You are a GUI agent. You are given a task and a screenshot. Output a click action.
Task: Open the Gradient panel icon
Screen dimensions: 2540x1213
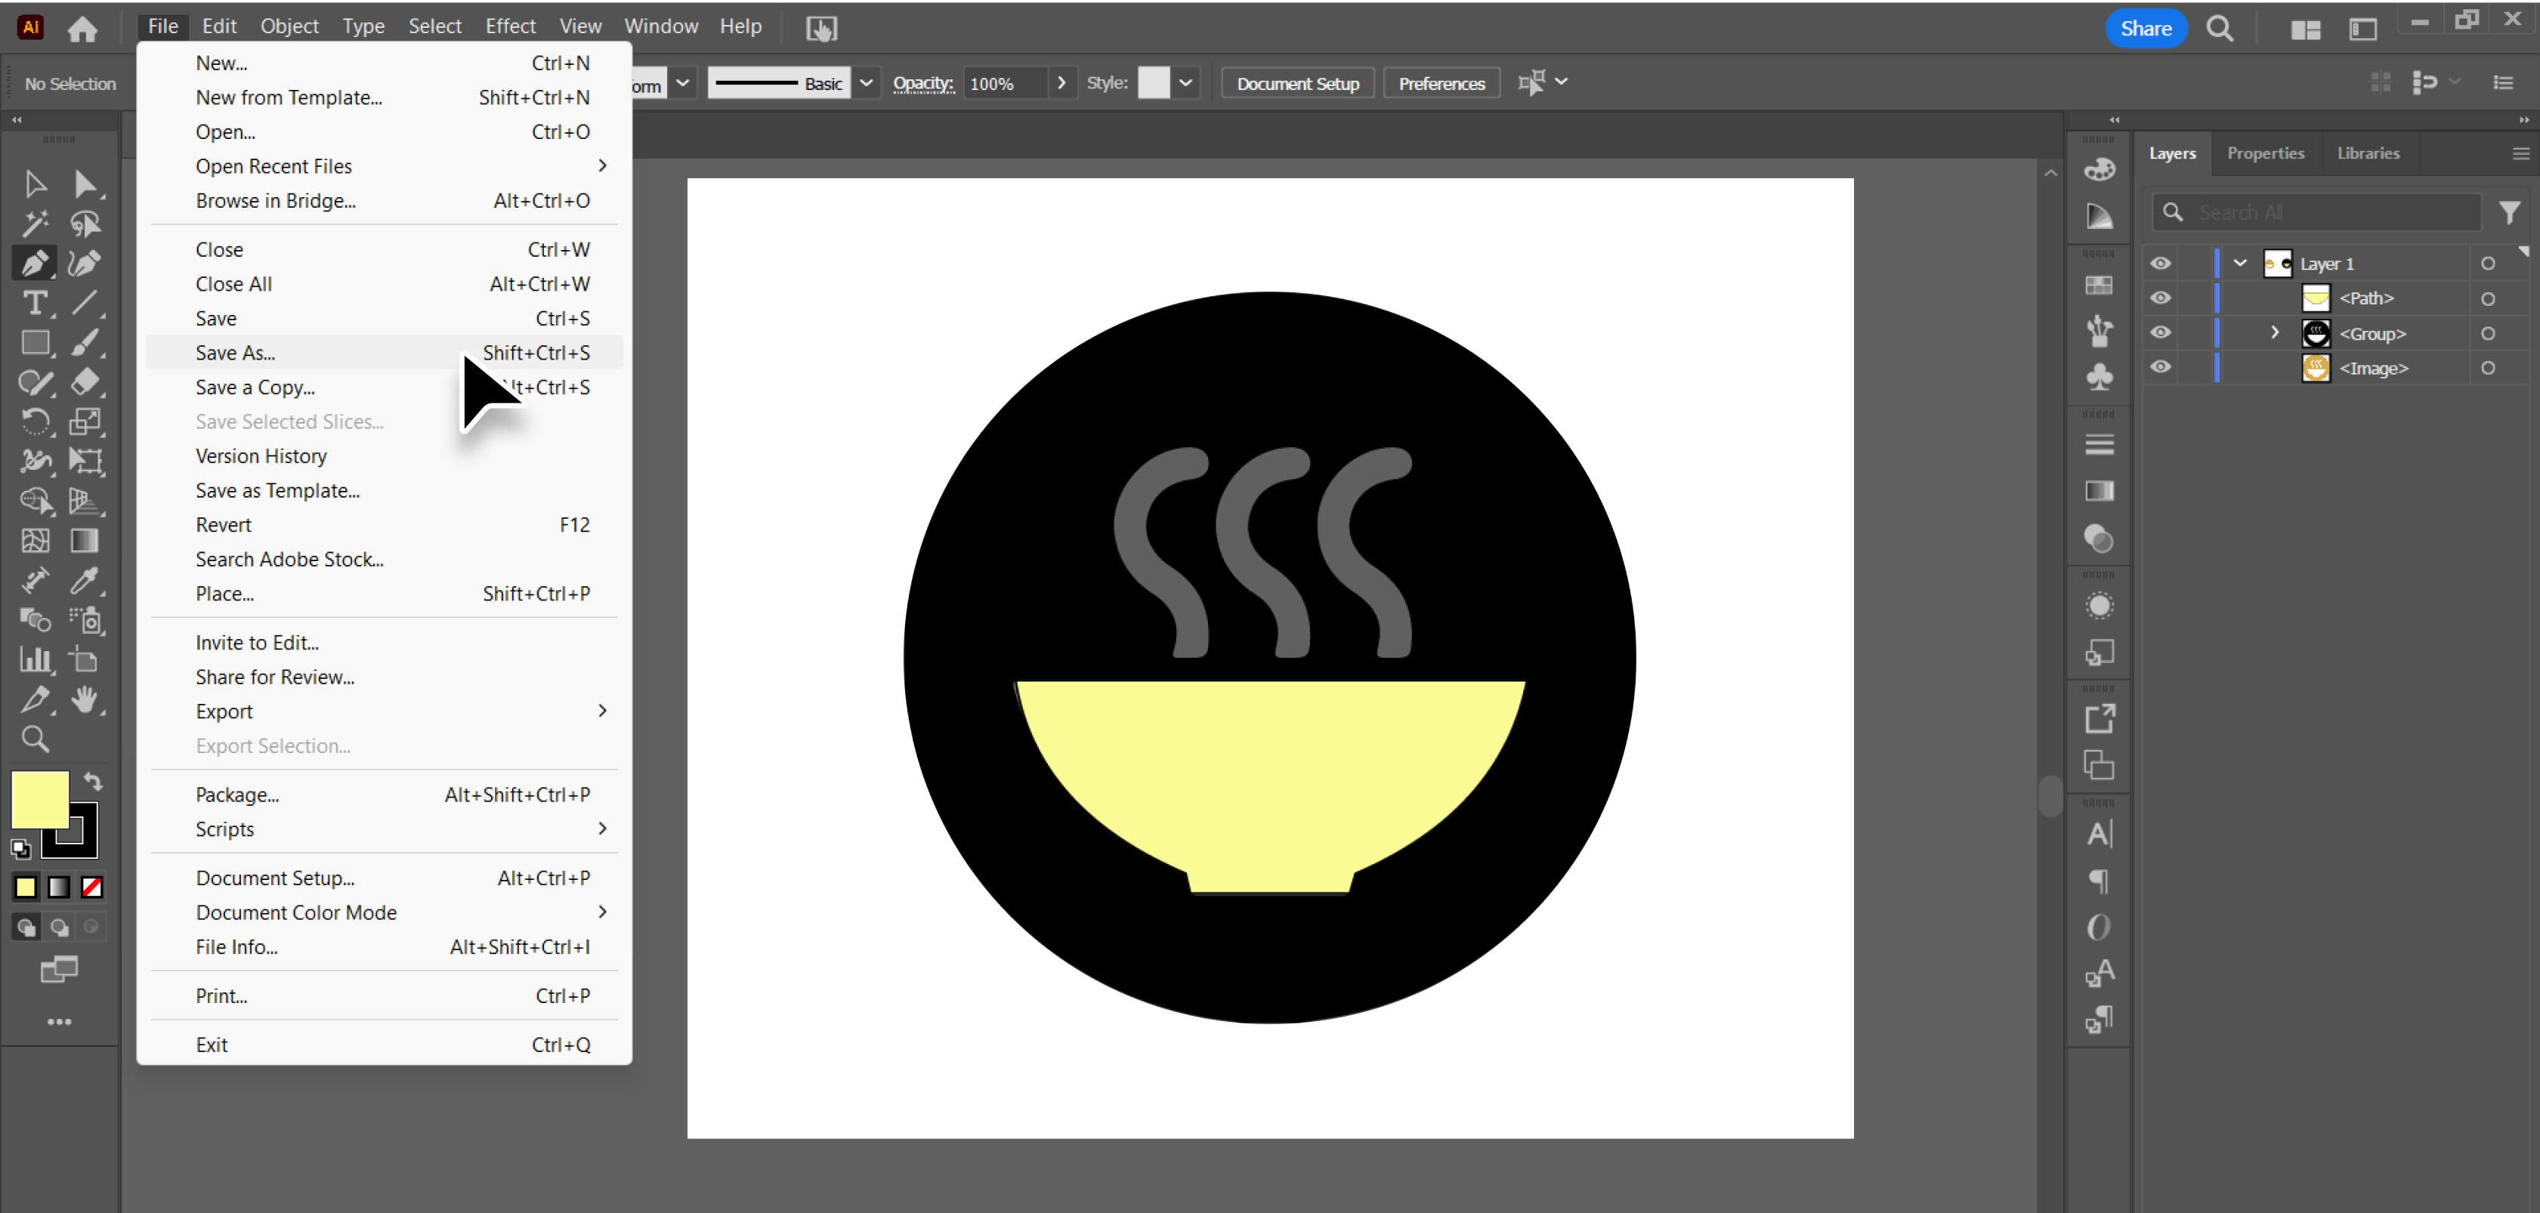pos(2100,489)
